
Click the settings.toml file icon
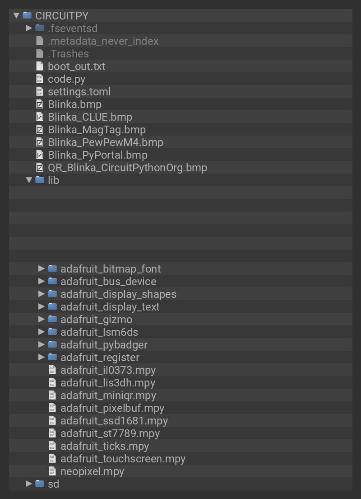[x=40, y=92]
